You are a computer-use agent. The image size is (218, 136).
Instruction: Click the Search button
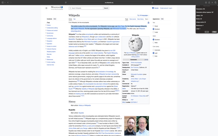(x=106, y=8)
